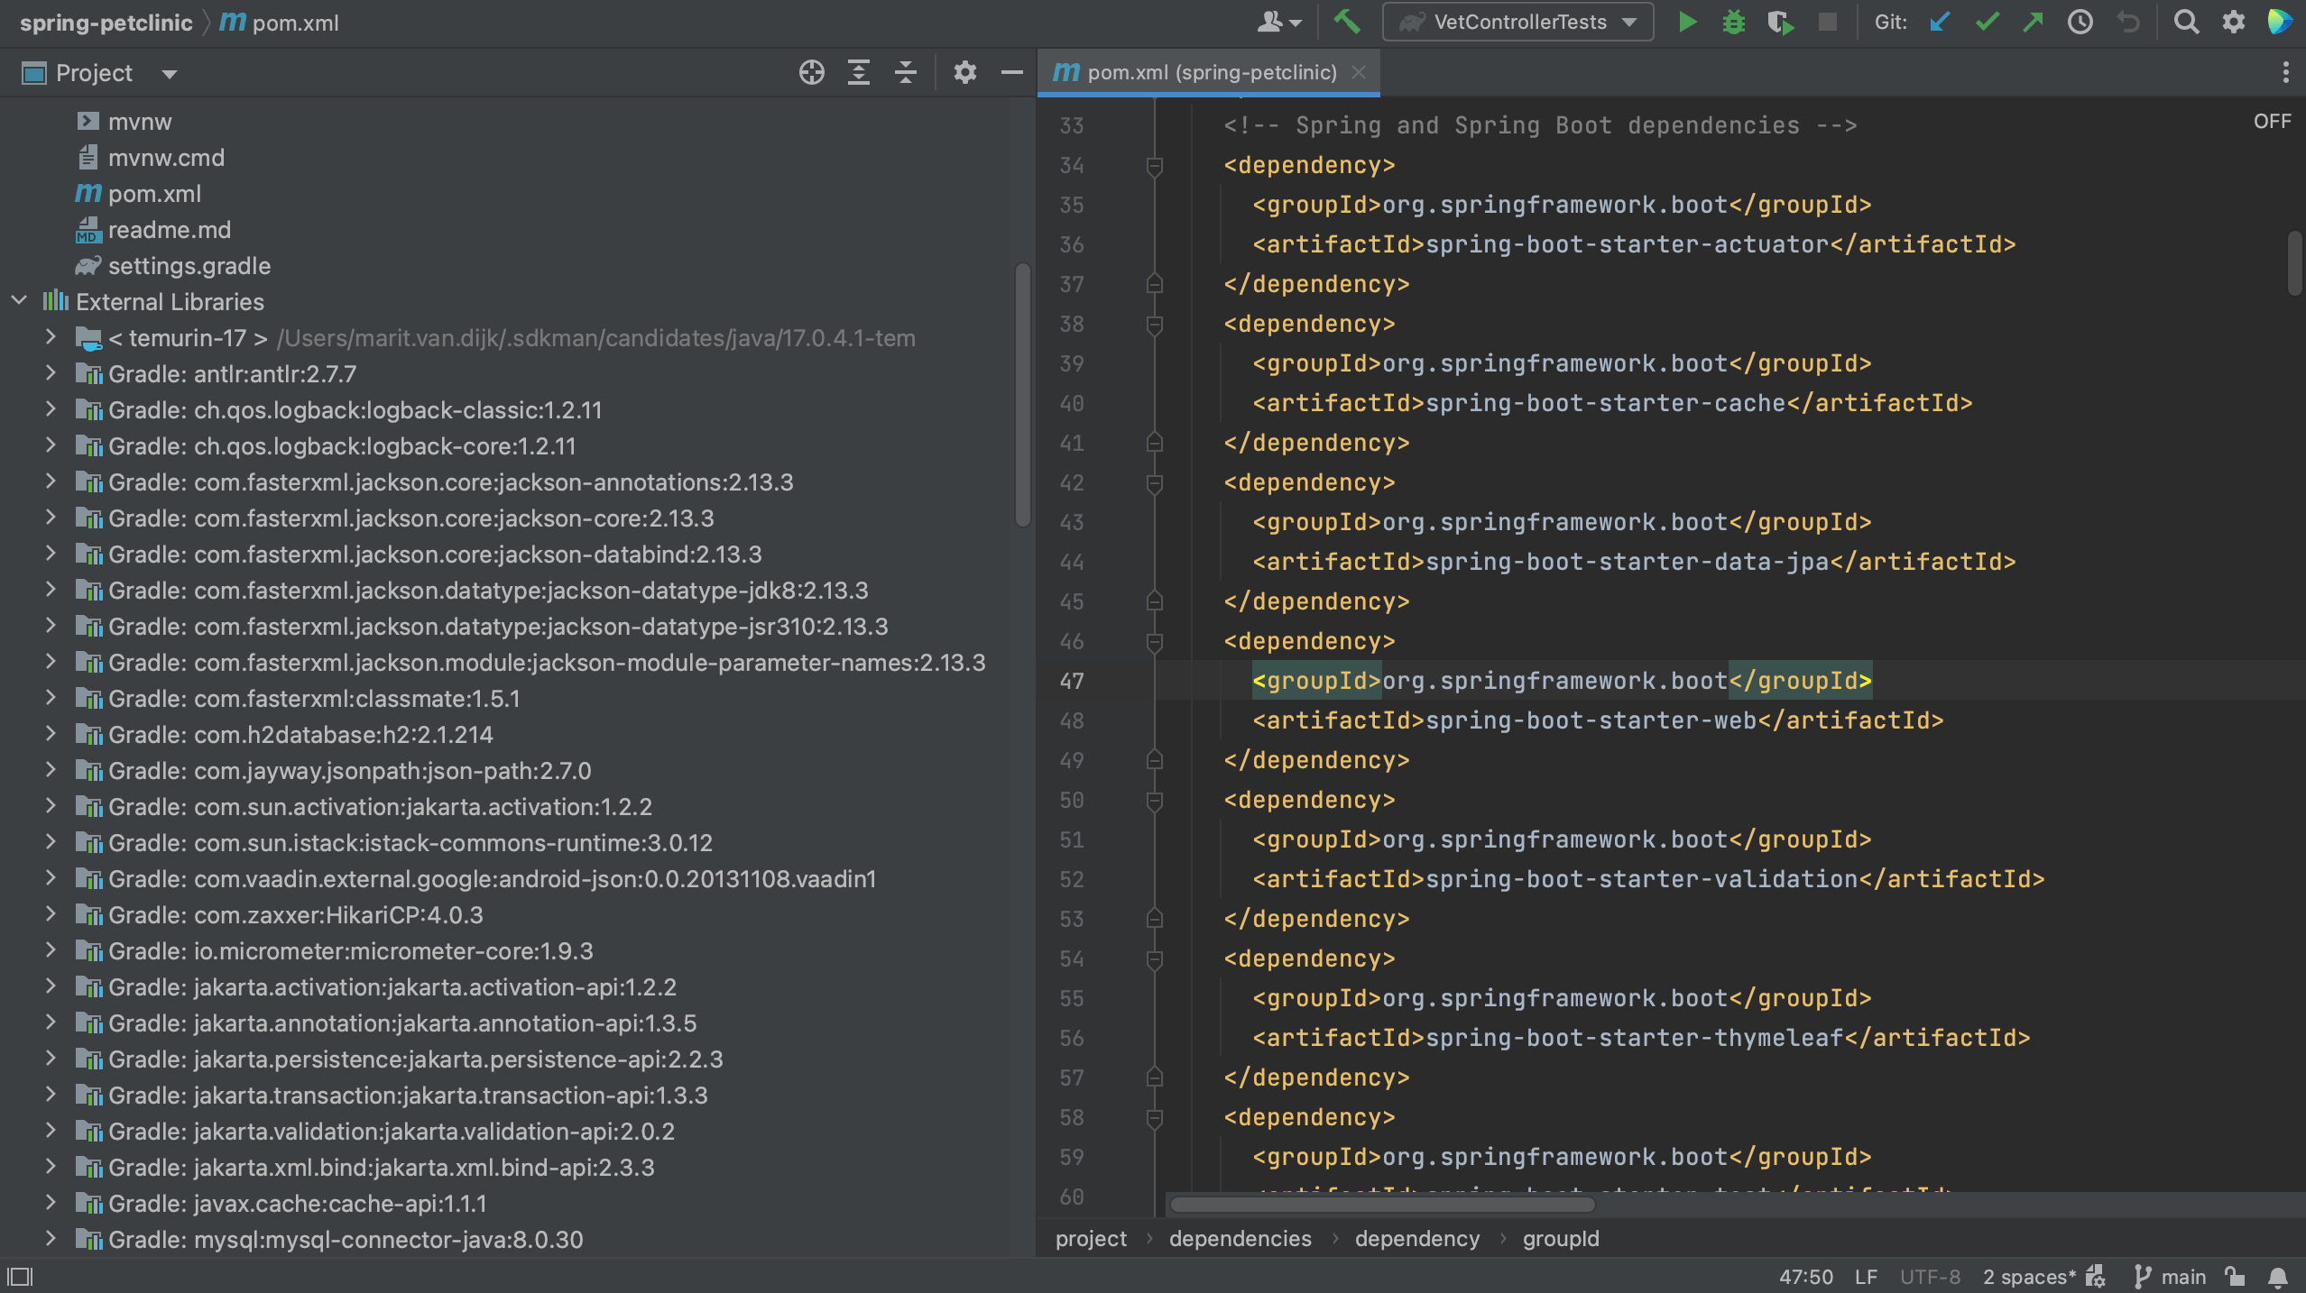
Task: Start debugging with the bug icon
Action: click(x=1733, y=21)
